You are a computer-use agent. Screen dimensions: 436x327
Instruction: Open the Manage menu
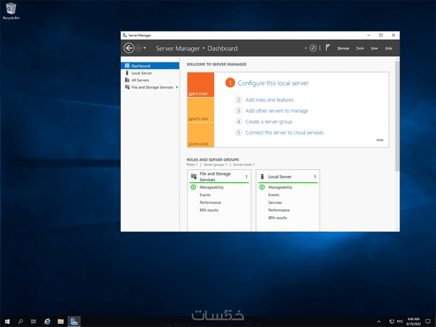pos(343,49)
